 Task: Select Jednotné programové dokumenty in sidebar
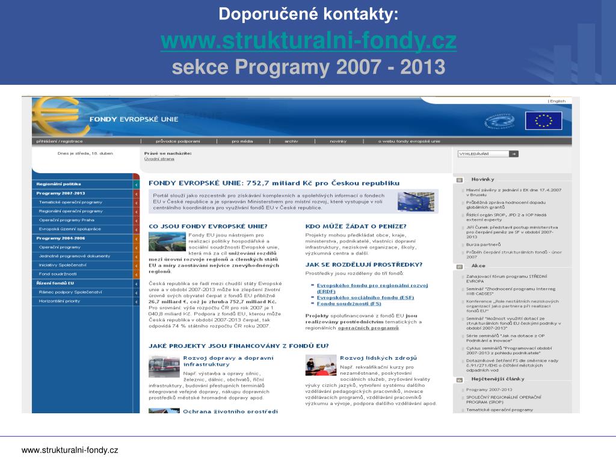click(x=74, y=256)
